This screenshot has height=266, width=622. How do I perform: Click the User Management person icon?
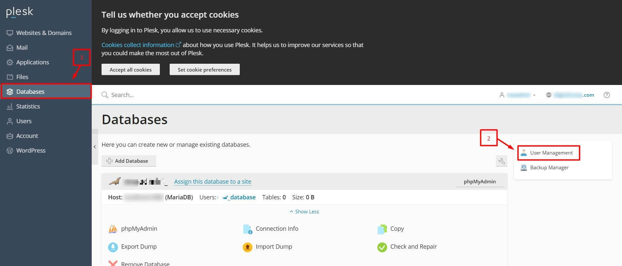[524, 153]
